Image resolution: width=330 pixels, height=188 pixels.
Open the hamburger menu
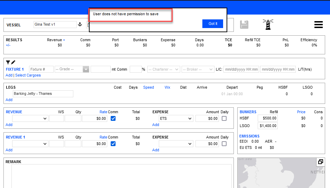[318, 25]
